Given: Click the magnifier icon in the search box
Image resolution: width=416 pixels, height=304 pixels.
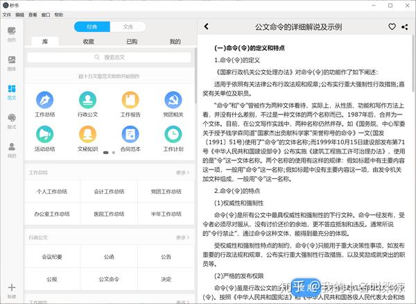Looking at the screenshot, I should [x=97, y=57].
